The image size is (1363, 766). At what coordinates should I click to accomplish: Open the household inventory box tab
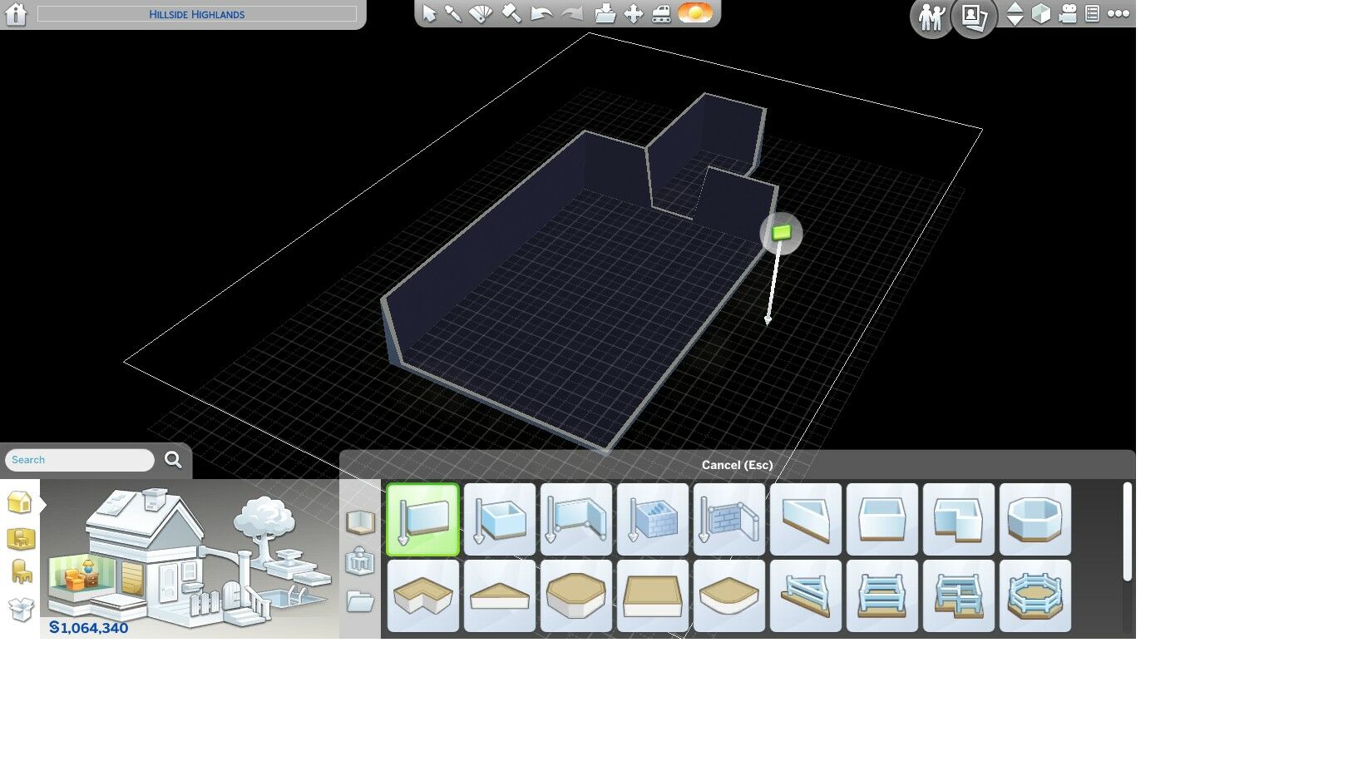pyautogui.click(x=21, y=609)
